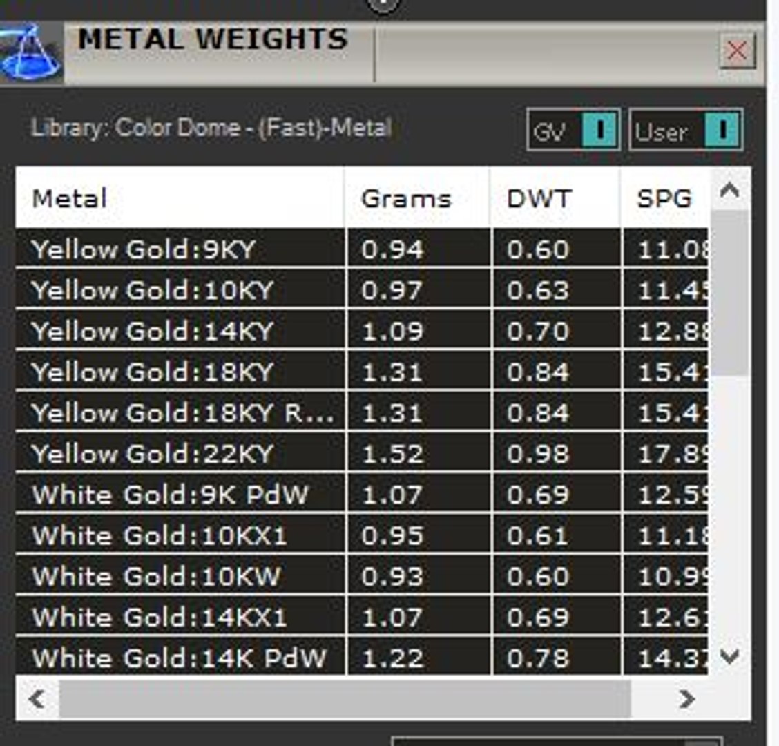Image resolution: width=779 pixels, height=746 pixels.
Task: Click the down arrow of vertical scrollbar
Action: (x=729, y=656)
